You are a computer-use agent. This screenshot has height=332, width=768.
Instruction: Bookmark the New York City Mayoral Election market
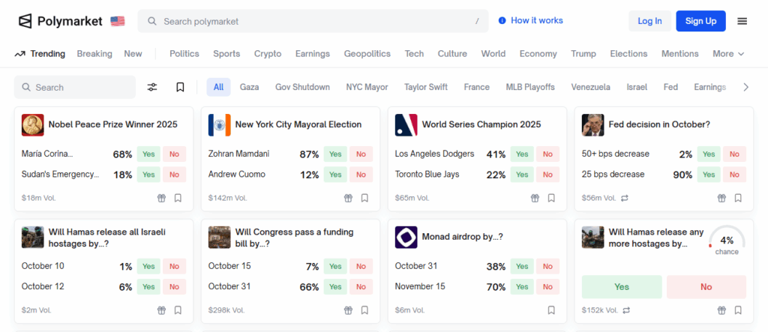pos(364,198)
